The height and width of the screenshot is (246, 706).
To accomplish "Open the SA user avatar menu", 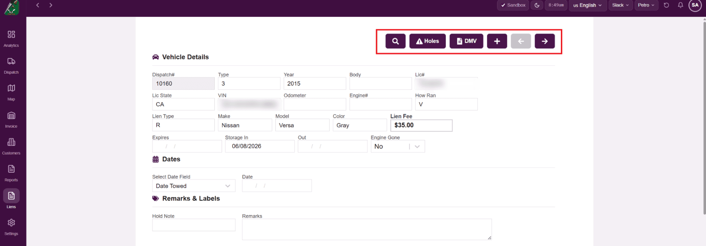I will (x=695, y=5).
